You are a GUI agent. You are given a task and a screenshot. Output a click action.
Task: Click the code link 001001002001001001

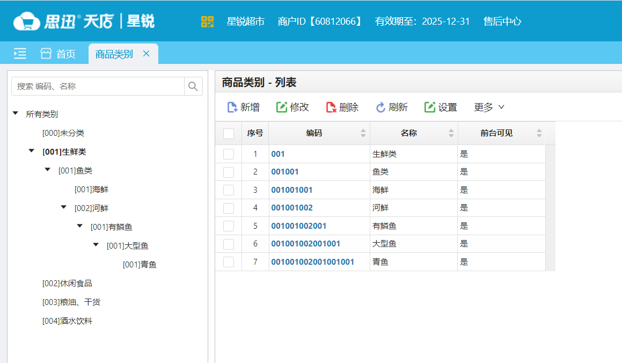tap(312, 262)
